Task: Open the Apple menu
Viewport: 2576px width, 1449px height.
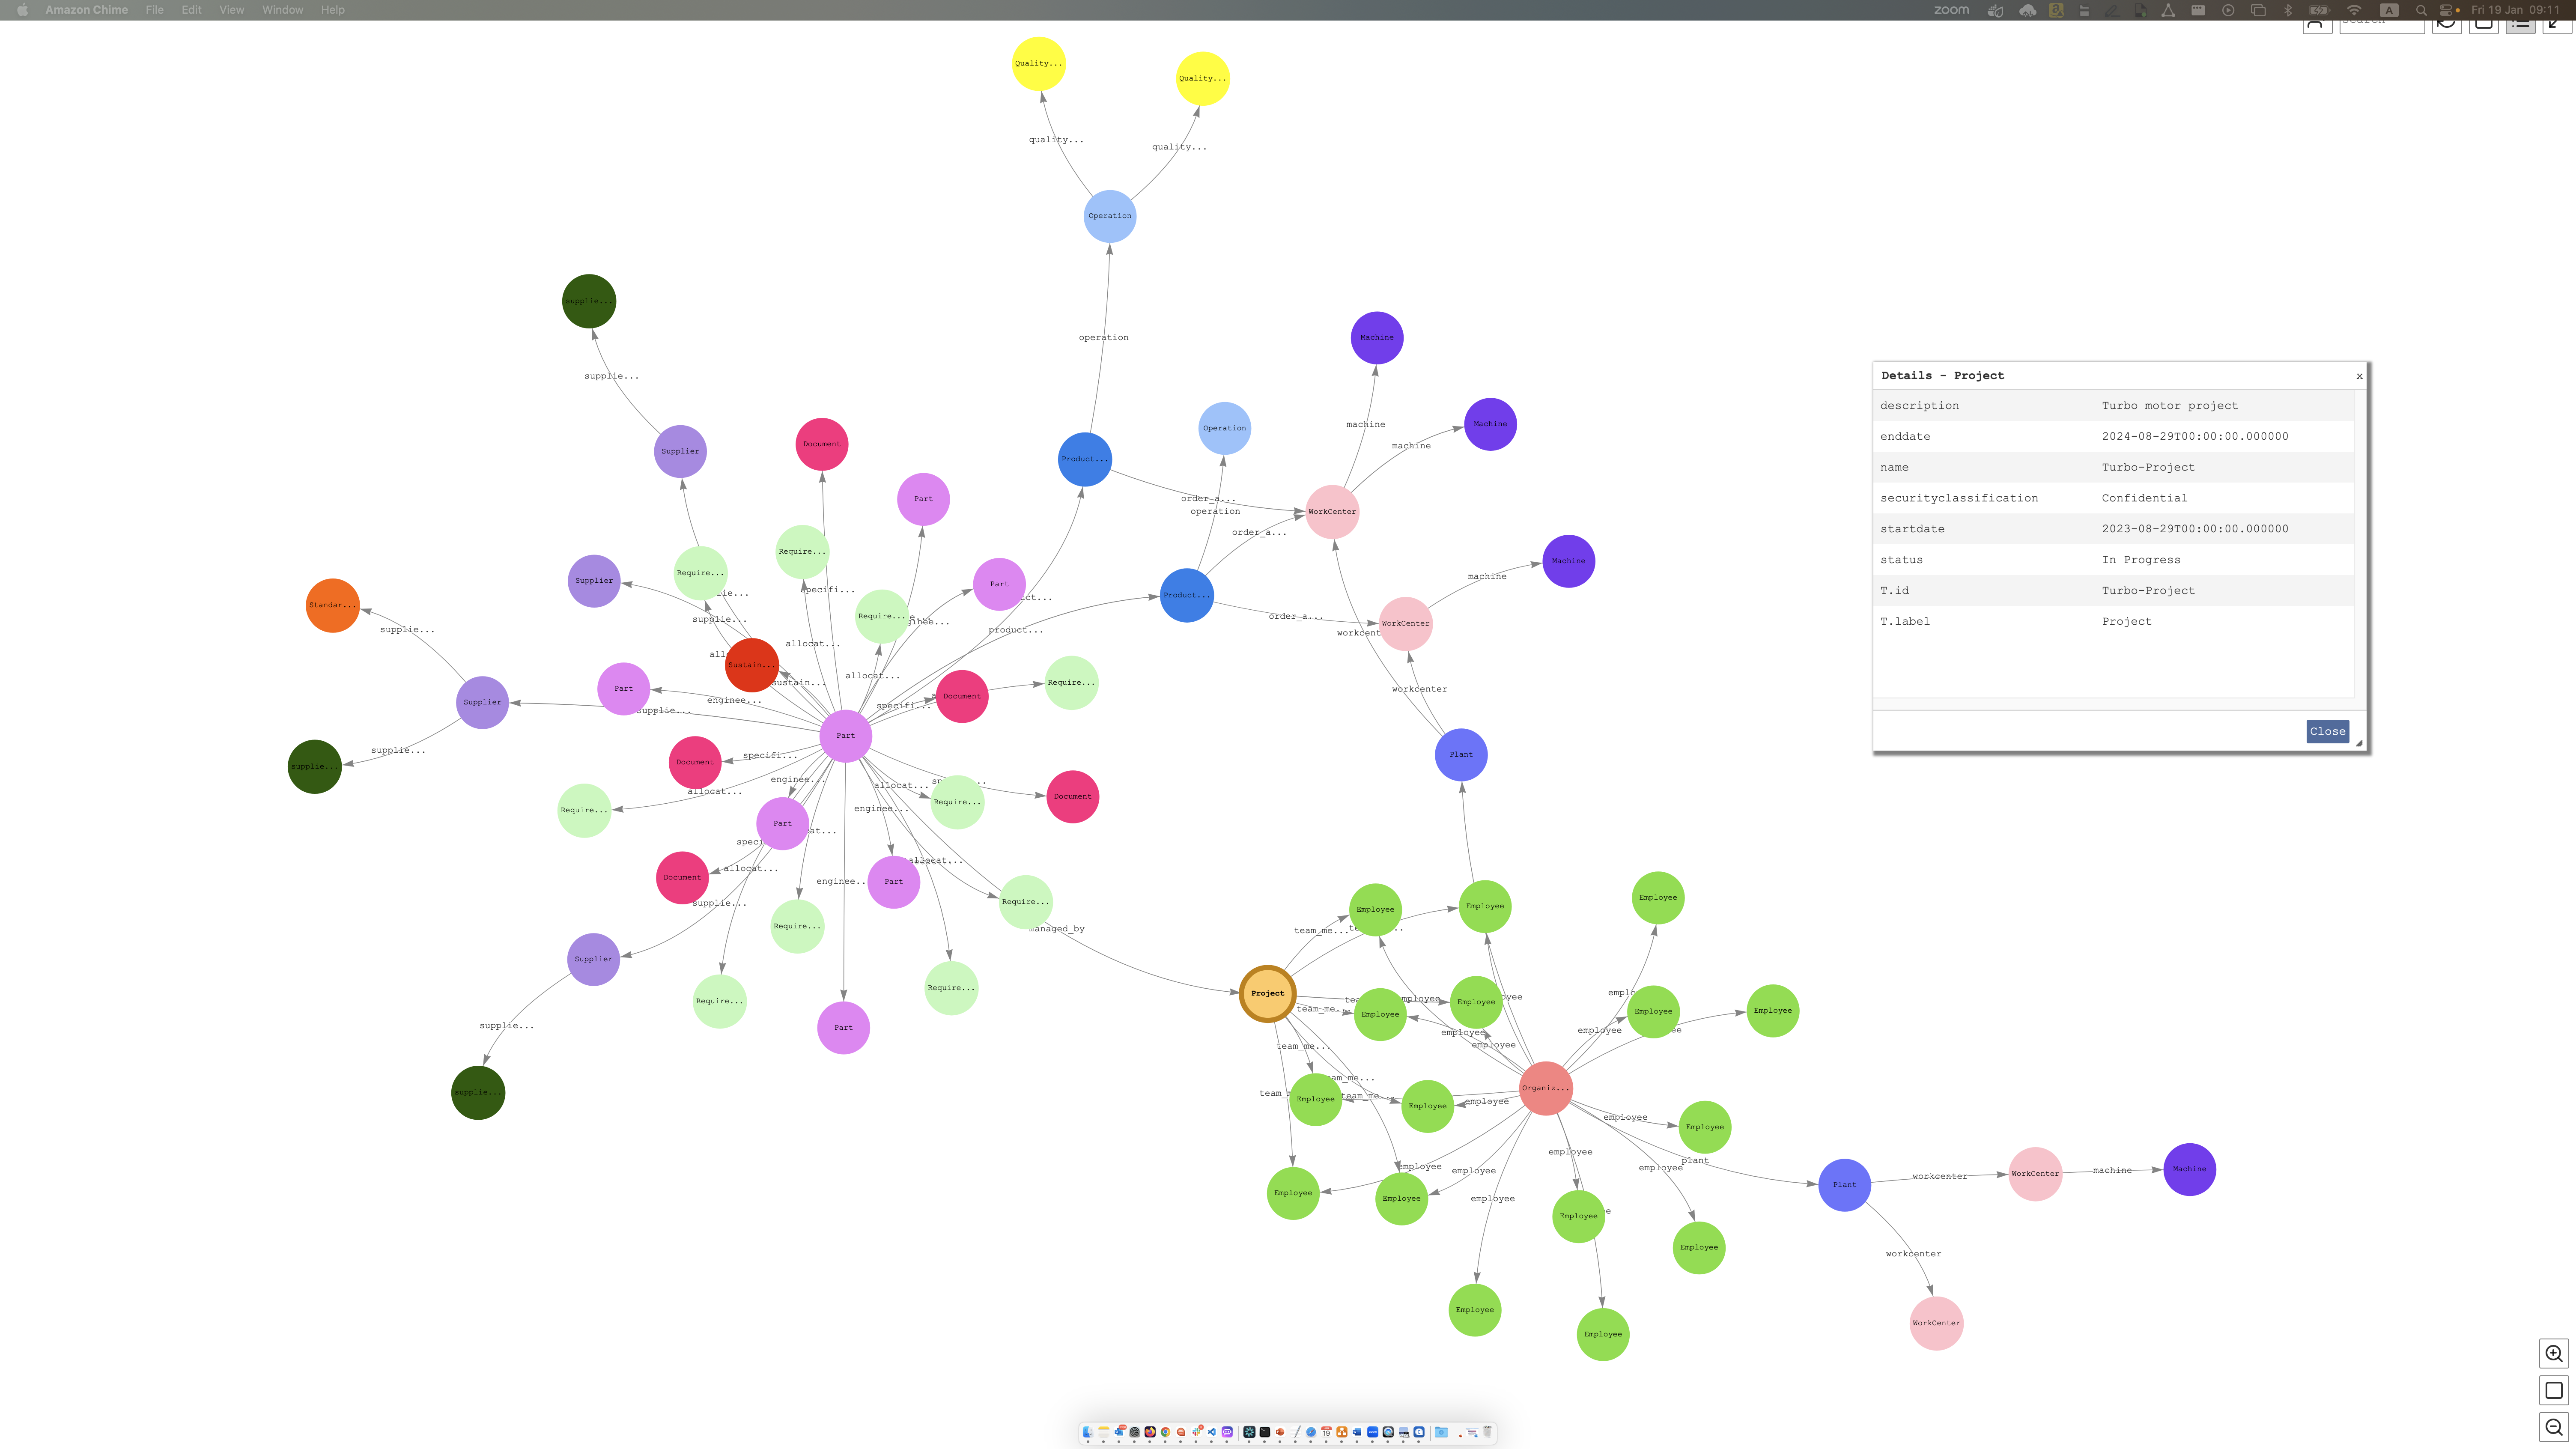Action: pos(22,10)
